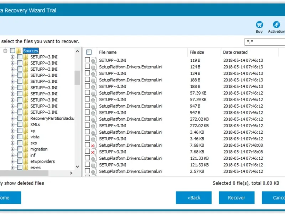Click the xp folder icon
Viewport: 285px width, 214px height.
26,131
